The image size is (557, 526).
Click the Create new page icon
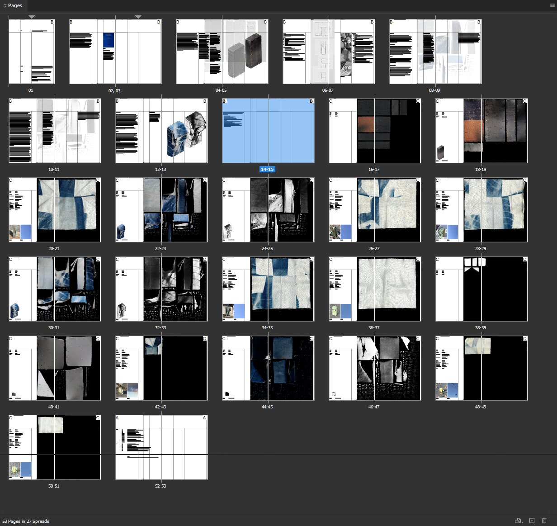532,521
